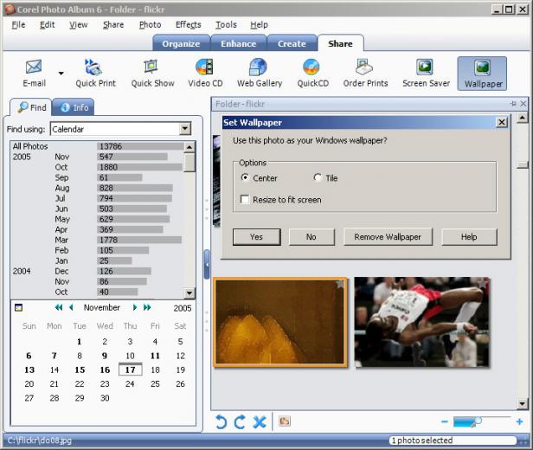Rotate photo clockwise
533x450 pixels.
240,421
